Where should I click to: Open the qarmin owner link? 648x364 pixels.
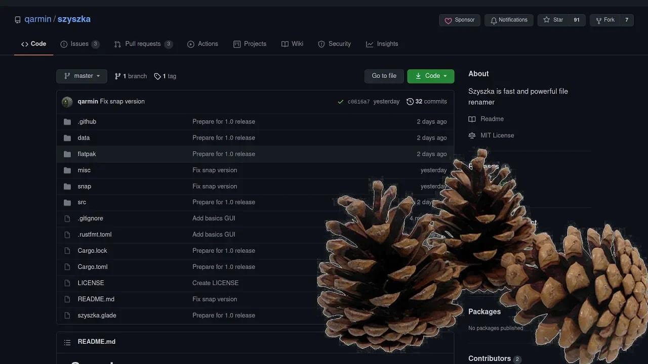coord(38,19)
